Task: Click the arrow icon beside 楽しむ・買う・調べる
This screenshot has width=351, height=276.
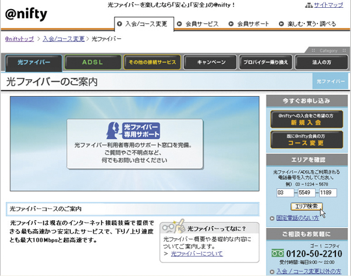Action: 281,24
